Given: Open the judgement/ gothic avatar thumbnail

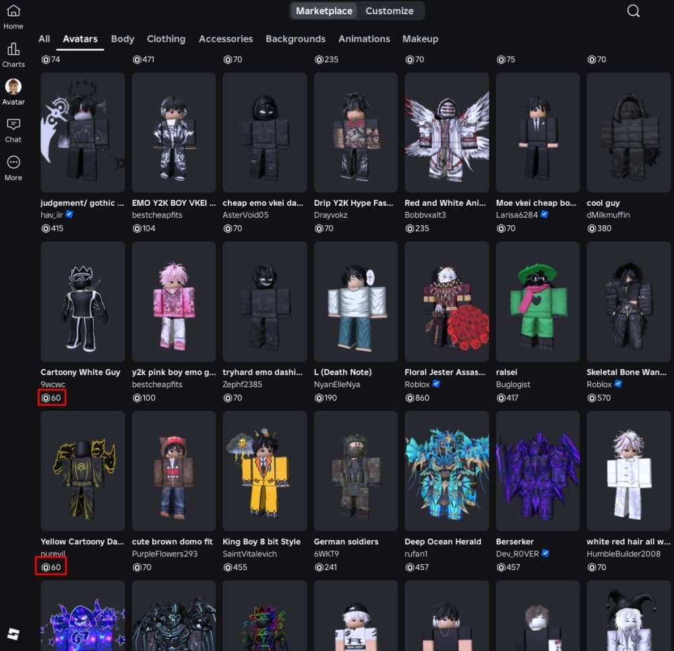Looking at the screenshot, I should click(82, 132).
